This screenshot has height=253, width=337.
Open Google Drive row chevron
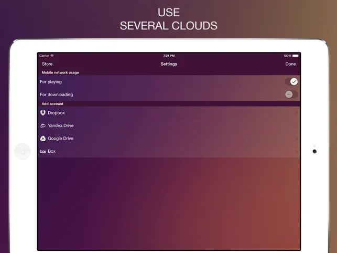coord(296,139)
